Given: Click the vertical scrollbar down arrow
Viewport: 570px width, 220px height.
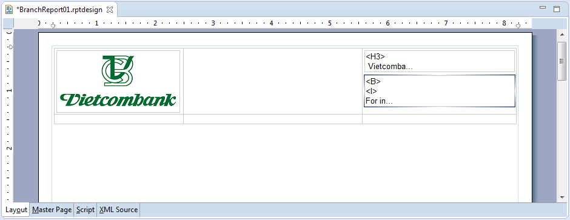Looking at the screenshot, I should pos(562,198).
